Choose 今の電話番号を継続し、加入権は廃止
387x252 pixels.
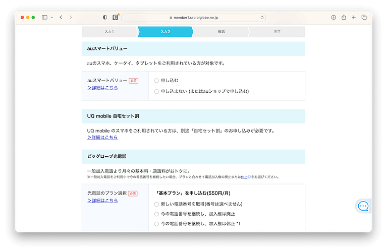pos(156,214)
